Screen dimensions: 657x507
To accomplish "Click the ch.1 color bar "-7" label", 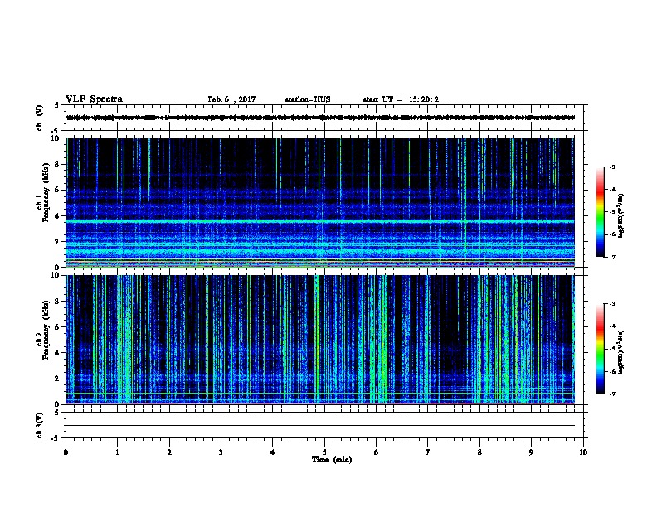I will [x=611, y=257].
